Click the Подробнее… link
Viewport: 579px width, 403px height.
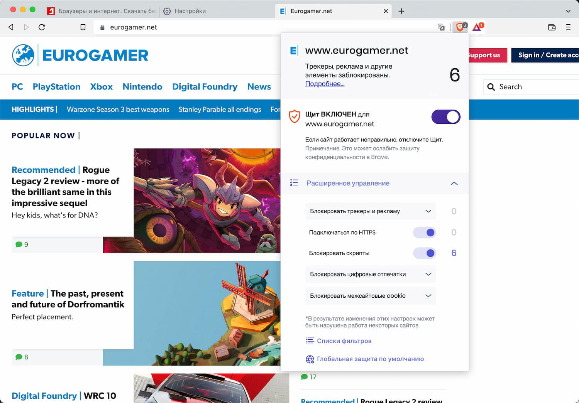click(x=325, y=84)
